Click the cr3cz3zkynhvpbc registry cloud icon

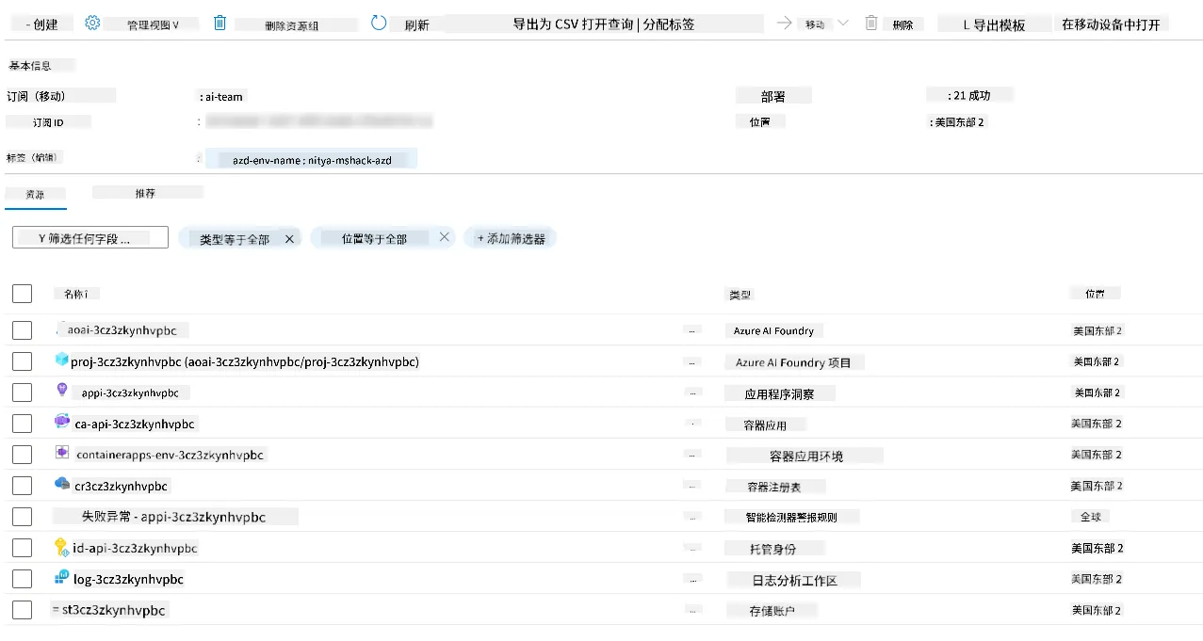click(x=62, y=484)
